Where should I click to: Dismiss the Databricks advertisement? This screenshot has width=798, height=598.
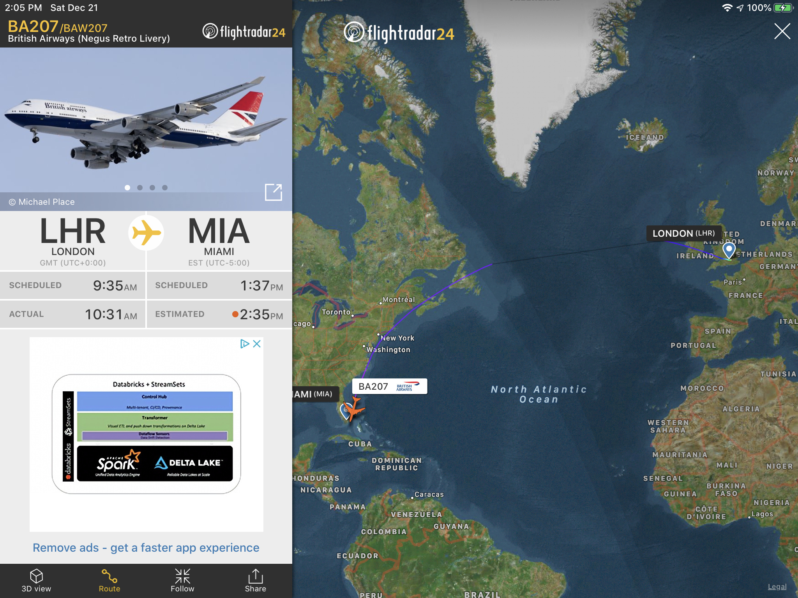point(257,344)
